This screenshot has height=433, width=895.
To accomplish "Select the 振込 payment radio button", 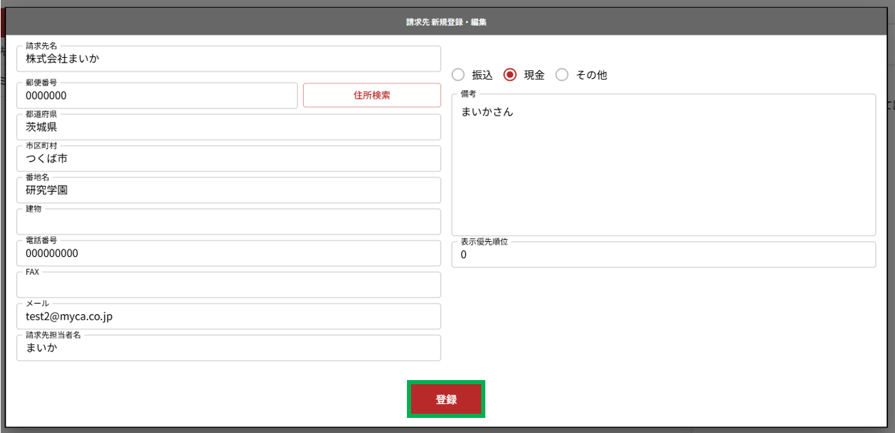I will (458, 75).
